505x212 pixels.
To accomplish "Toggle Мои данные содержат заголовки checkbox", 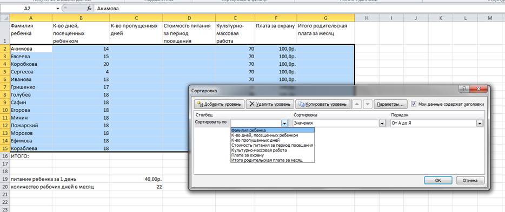I will 414,104.
